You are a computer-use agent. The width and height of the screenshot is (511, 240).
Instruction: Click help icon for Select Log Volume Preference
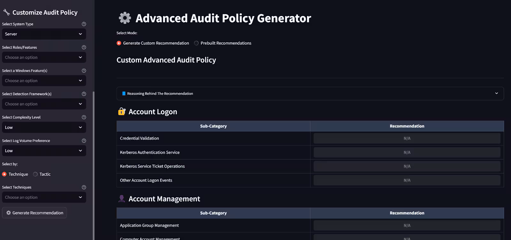click(x=84, y=141)
